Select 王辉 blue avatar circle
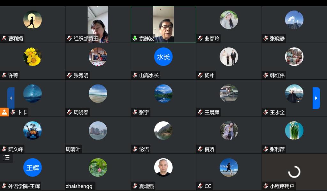 click(33, 167)
